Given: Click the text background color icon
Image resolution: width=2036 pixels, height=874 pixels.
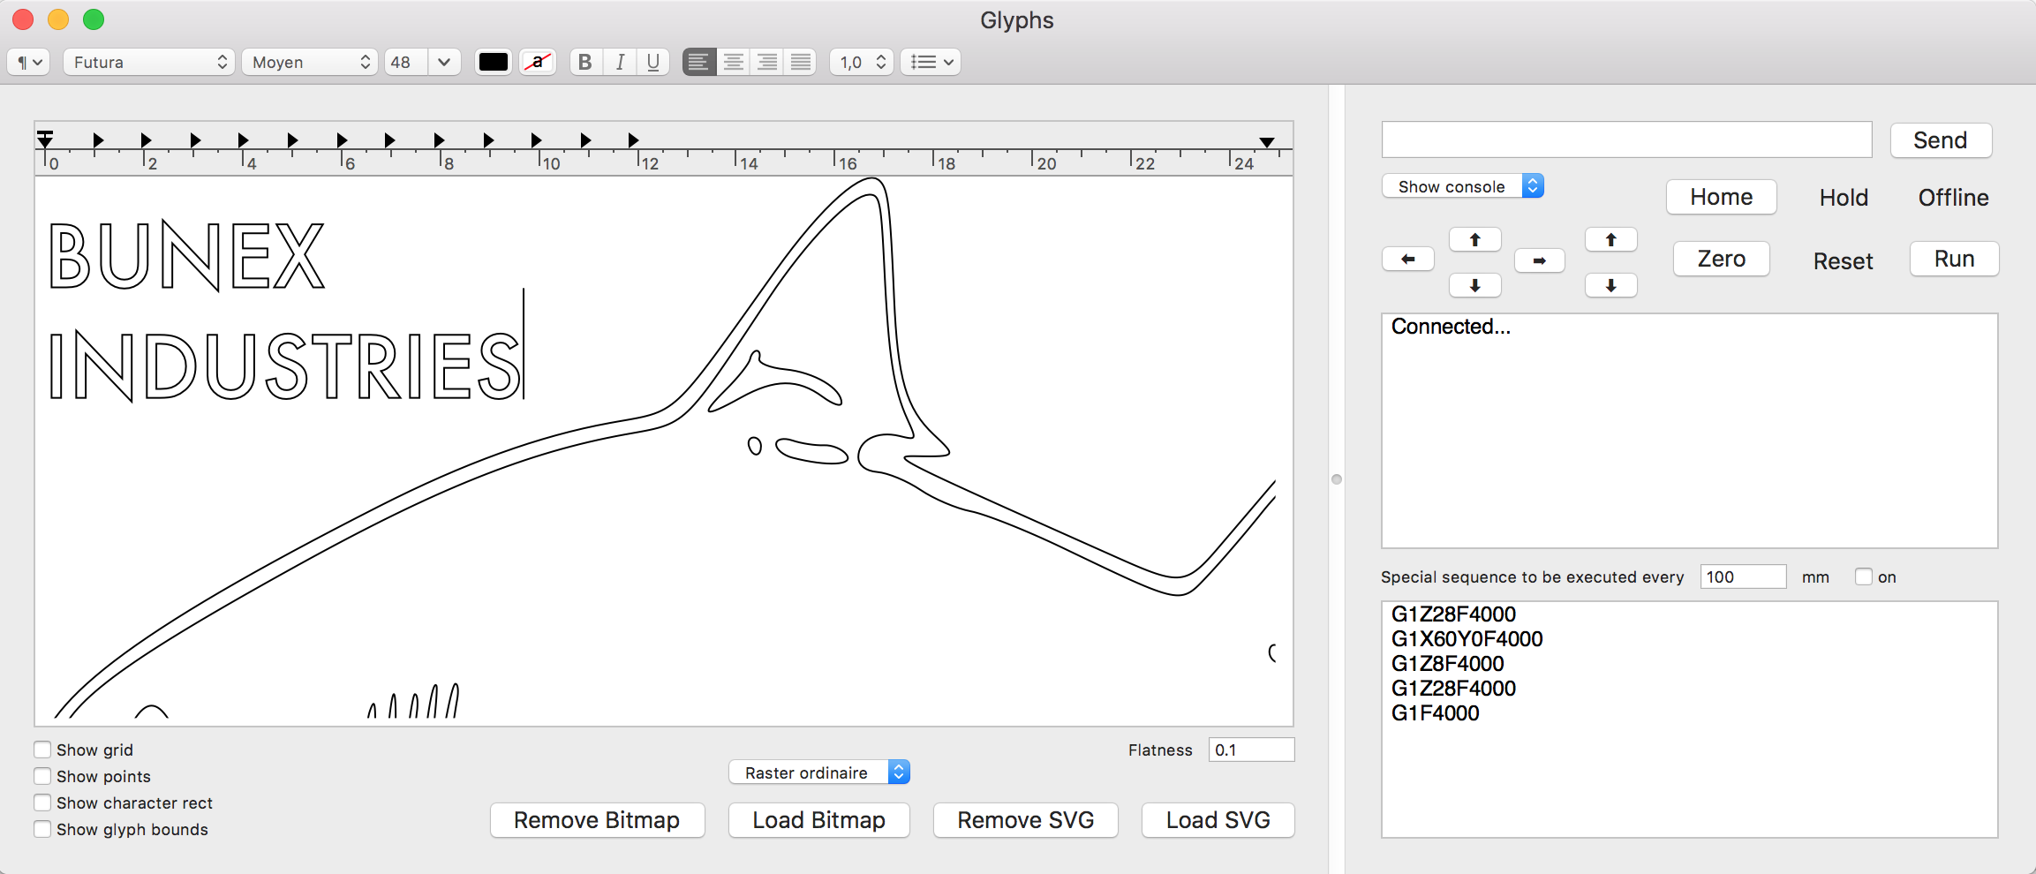Looking at the screenshot, I should tap(537, 62).
